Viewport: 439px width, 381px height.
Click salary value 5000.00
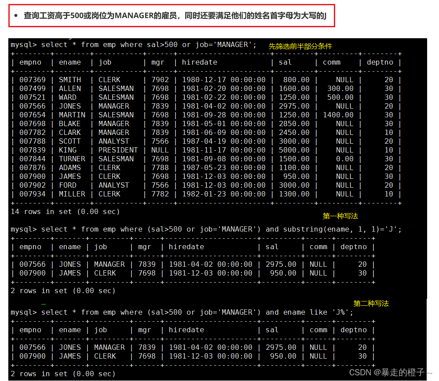294,150
